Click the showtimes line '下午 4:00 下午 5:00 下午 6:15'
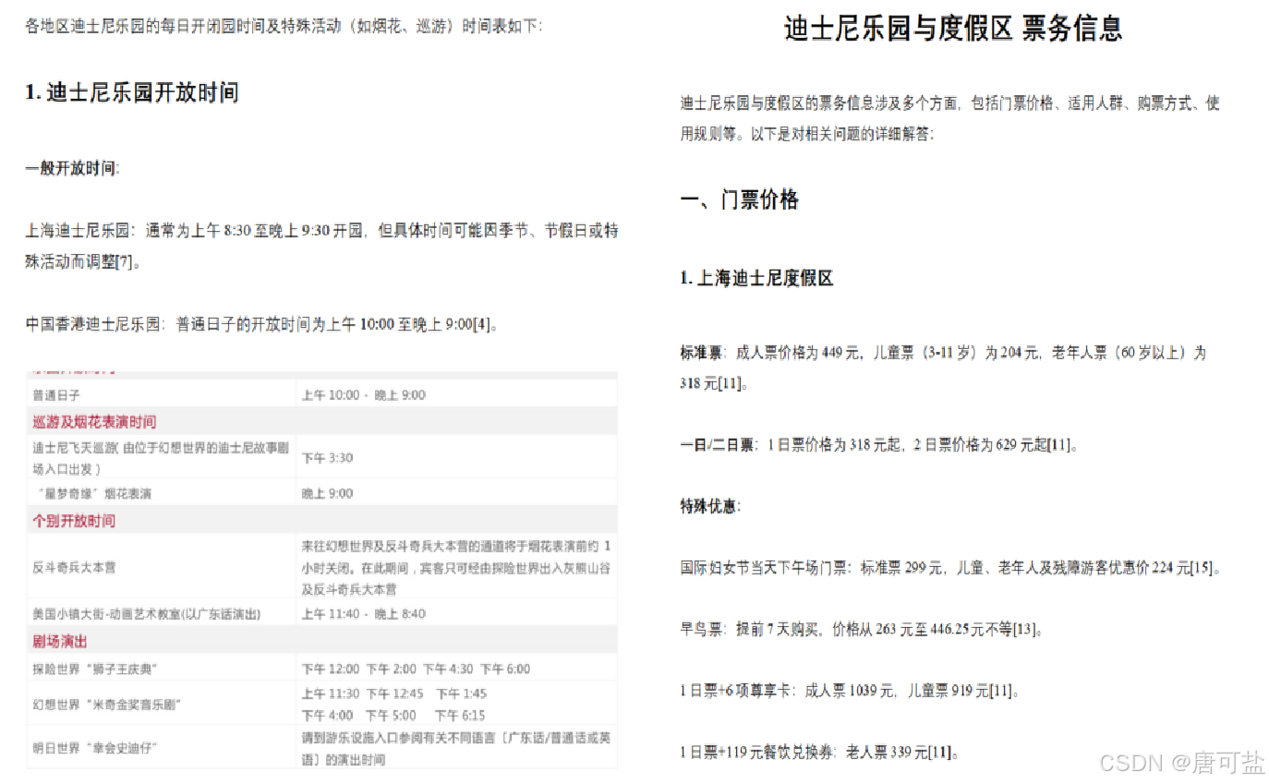Viewport: 1269px width, 784px height. [x=393, y=716]
